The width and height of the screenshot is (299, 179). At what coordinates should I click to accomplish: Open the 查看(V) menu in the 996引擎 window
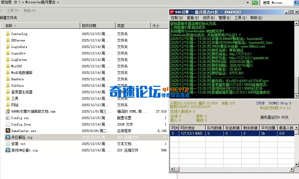pos(192,17)
